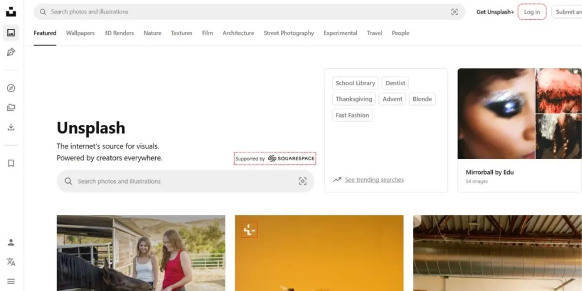Image resolution: width=582 pixels, height=291 pixels.
Task: Click the Squarespace logo
Action: pos(292,159)
